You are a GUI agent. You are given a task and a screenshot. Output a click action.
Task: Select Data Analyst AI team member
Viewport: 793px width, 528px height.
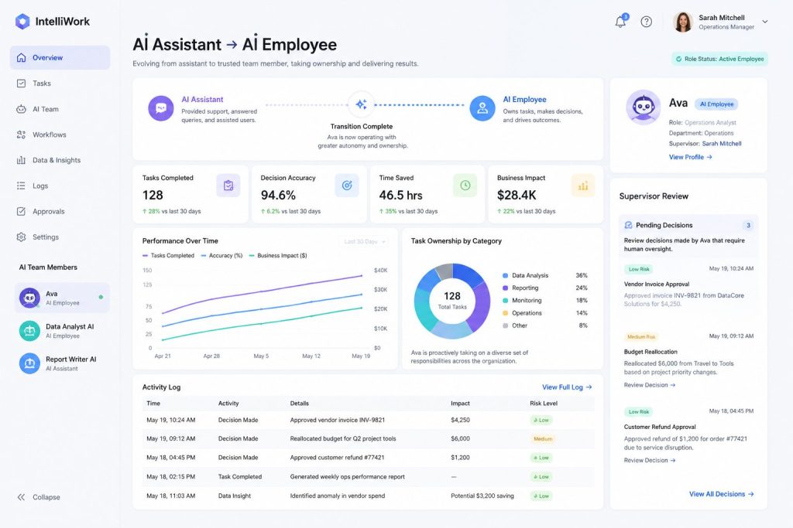(62, 331)
